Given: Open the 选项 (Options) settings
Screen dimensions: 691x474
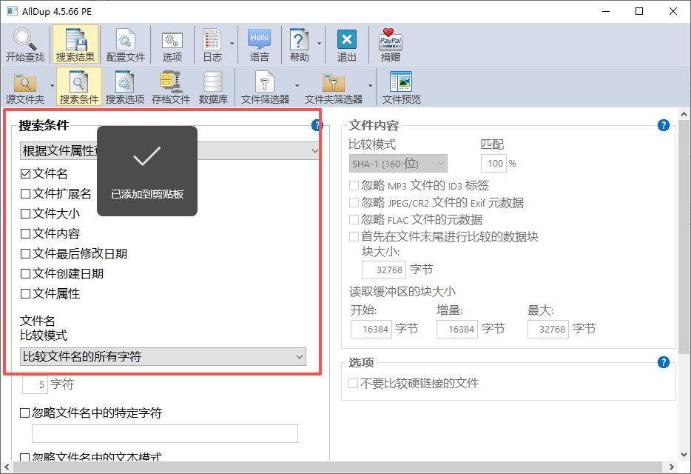Looking at the screenshot, I should pos(172,44).
